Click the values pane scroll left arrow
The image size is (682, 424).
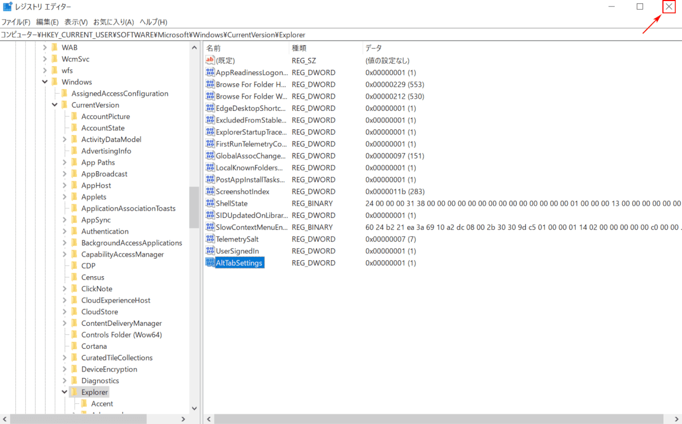click(x=210, y=419)
